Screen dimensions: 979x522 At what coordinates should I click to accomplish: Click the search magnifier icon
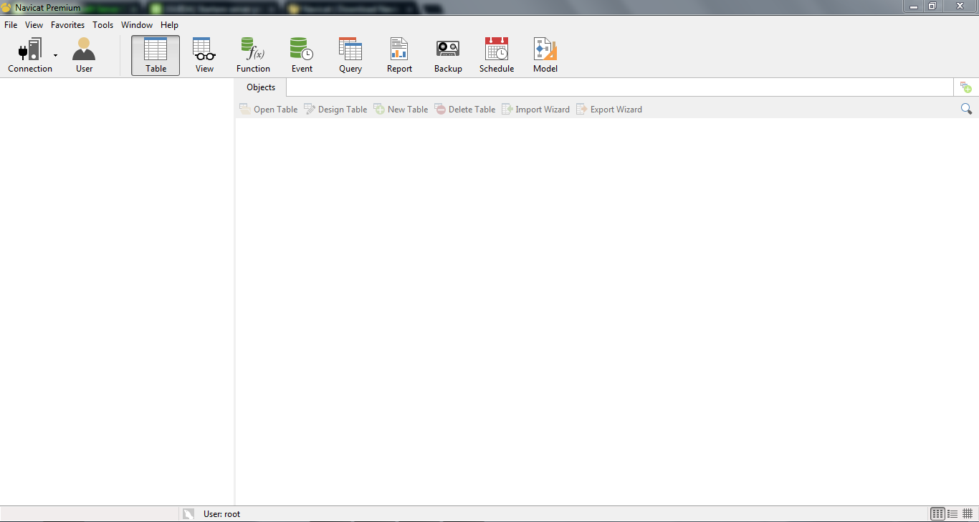tap(966, 109)
